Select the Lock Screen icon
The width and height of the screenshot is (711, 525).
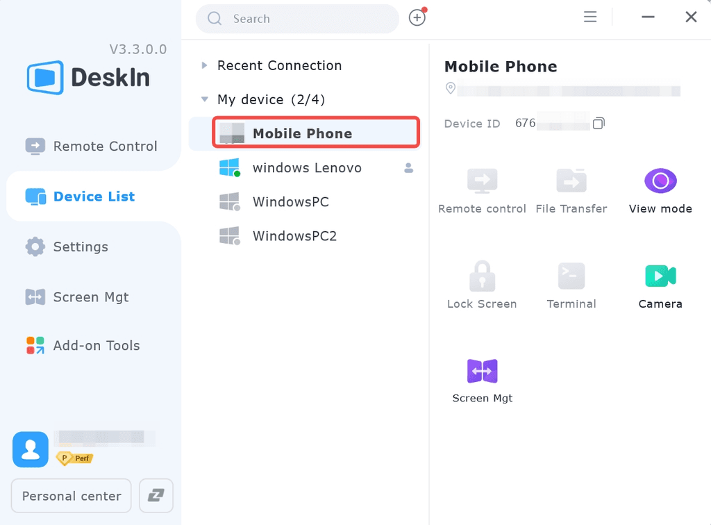(482, 275)
